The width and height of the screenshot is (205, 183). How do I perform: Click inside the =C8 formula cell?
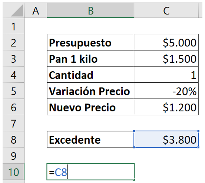[x=90, y=172]
